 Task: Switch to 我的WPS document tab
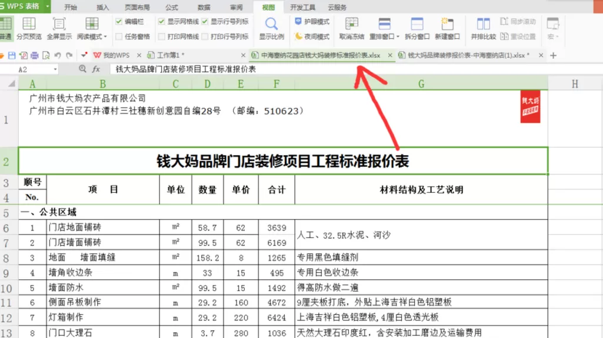pyautogui.click(x=112, y=55)
